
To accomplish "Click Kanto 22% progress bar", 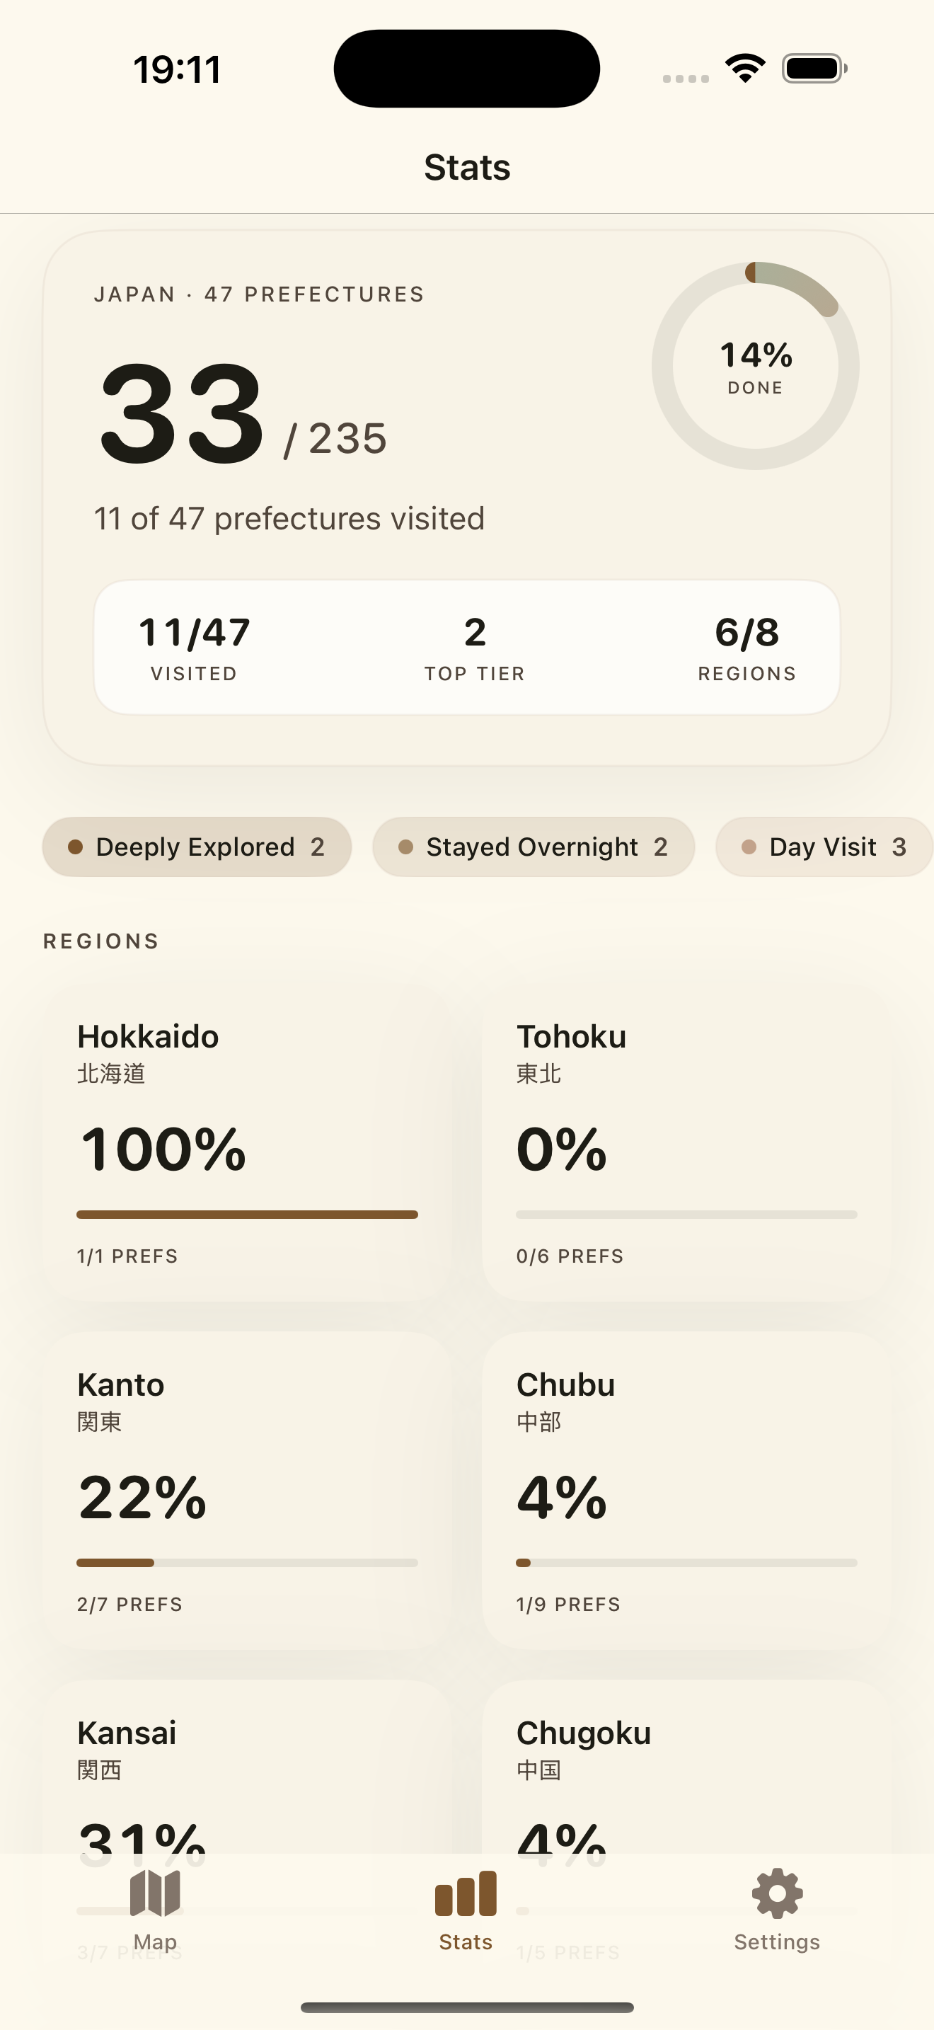I will (247, 1563).
